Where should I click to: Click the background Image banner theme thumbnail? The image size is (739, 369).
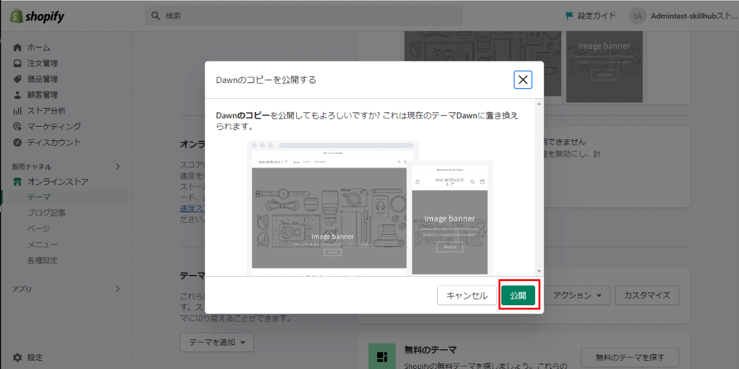pos(604,66)
